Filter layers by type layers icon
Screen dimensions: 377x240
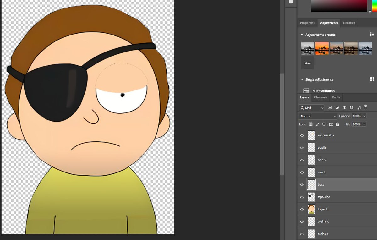(x=344, y=107)
